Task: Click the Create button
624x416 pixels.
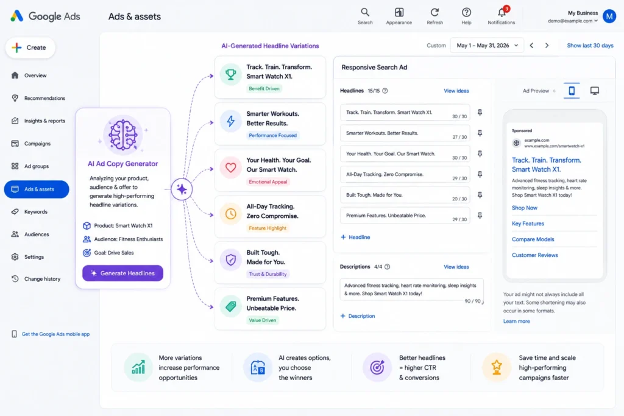Action: coord(30,48)
